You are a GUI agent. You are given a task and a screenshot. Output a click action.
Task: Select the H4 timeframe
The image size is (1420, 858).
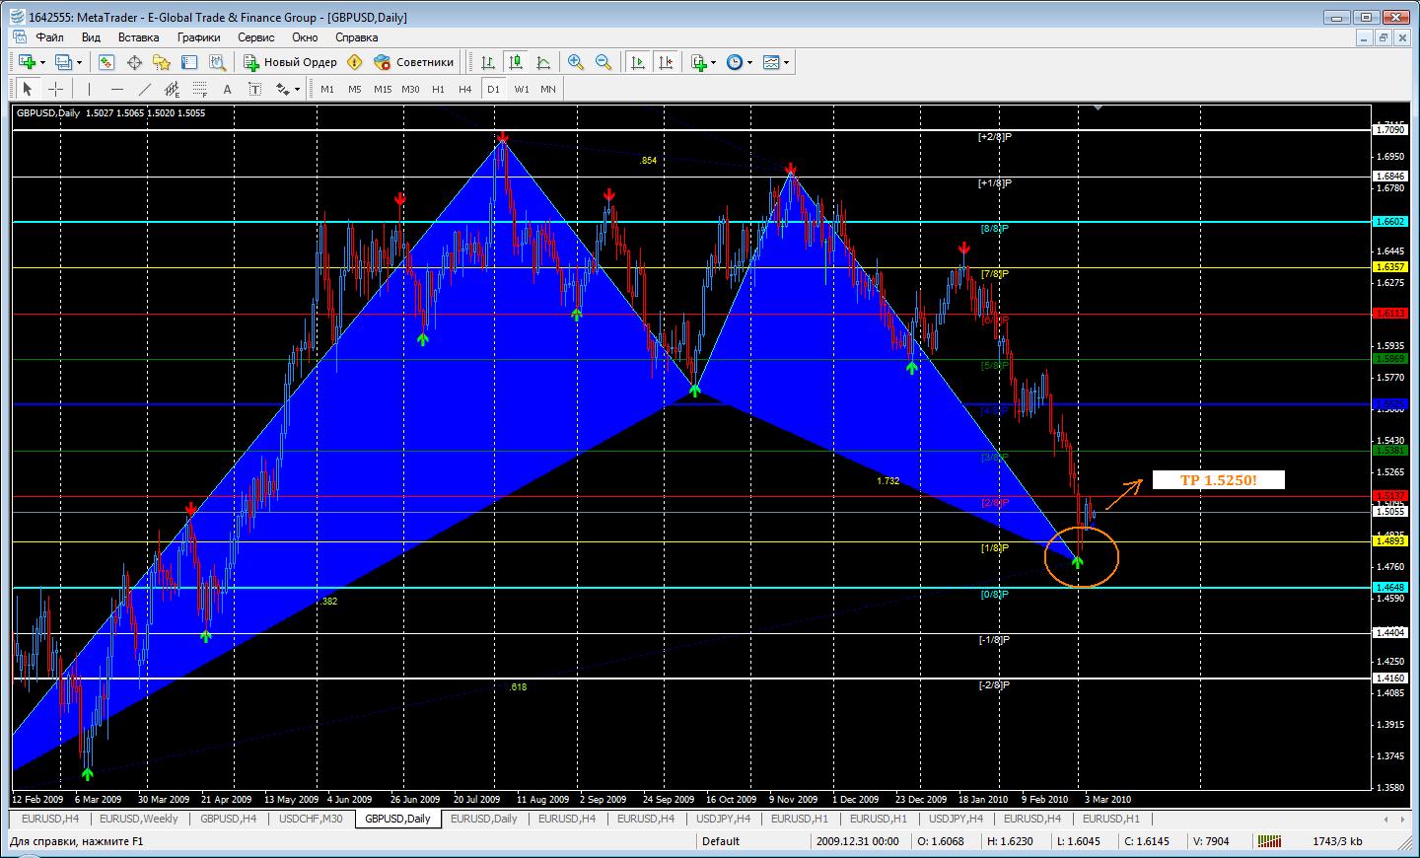[x=465, y=89]
